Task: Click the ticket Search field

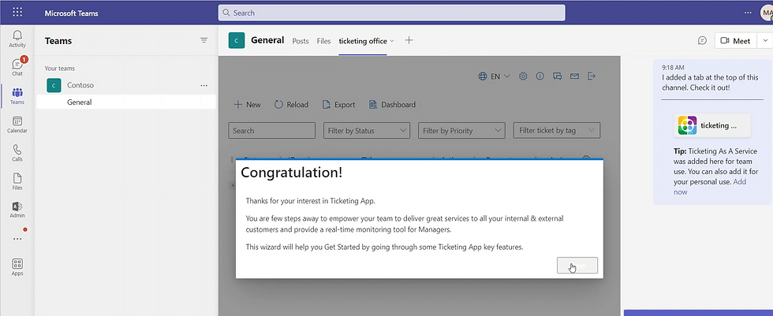Action: coord(271,131)
